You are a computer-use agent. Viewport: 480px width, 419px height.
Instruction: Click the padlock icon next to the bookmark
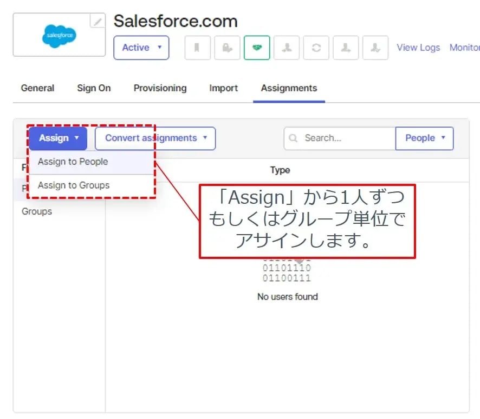pyautogui.click(x=227, y=48)
